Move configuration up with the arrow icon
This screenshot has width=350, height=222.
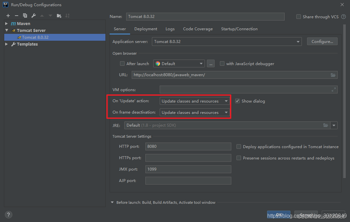42,16
